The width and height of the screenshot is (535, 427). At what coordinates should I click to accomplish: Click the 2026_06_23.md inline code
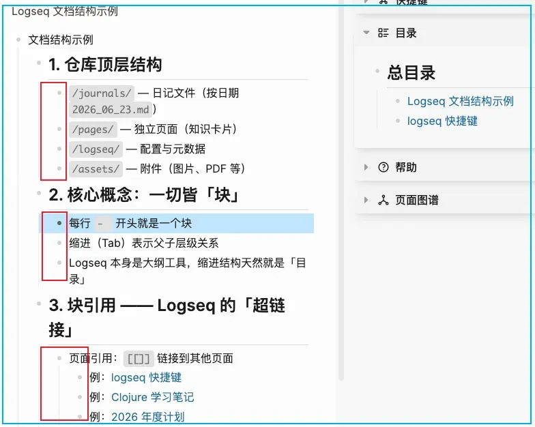(x=111, y=109)
